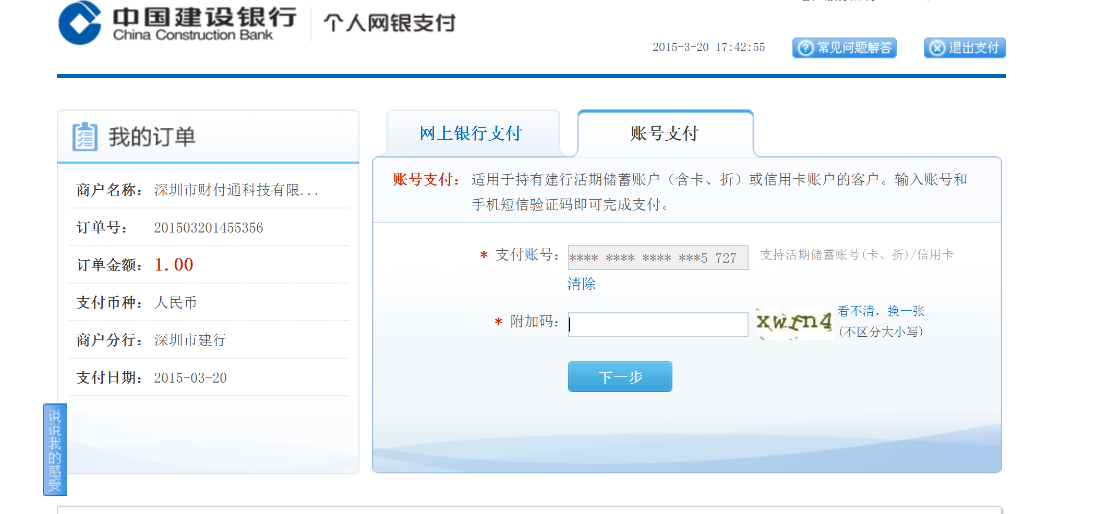Click payment date 2015-03-20

190,378
